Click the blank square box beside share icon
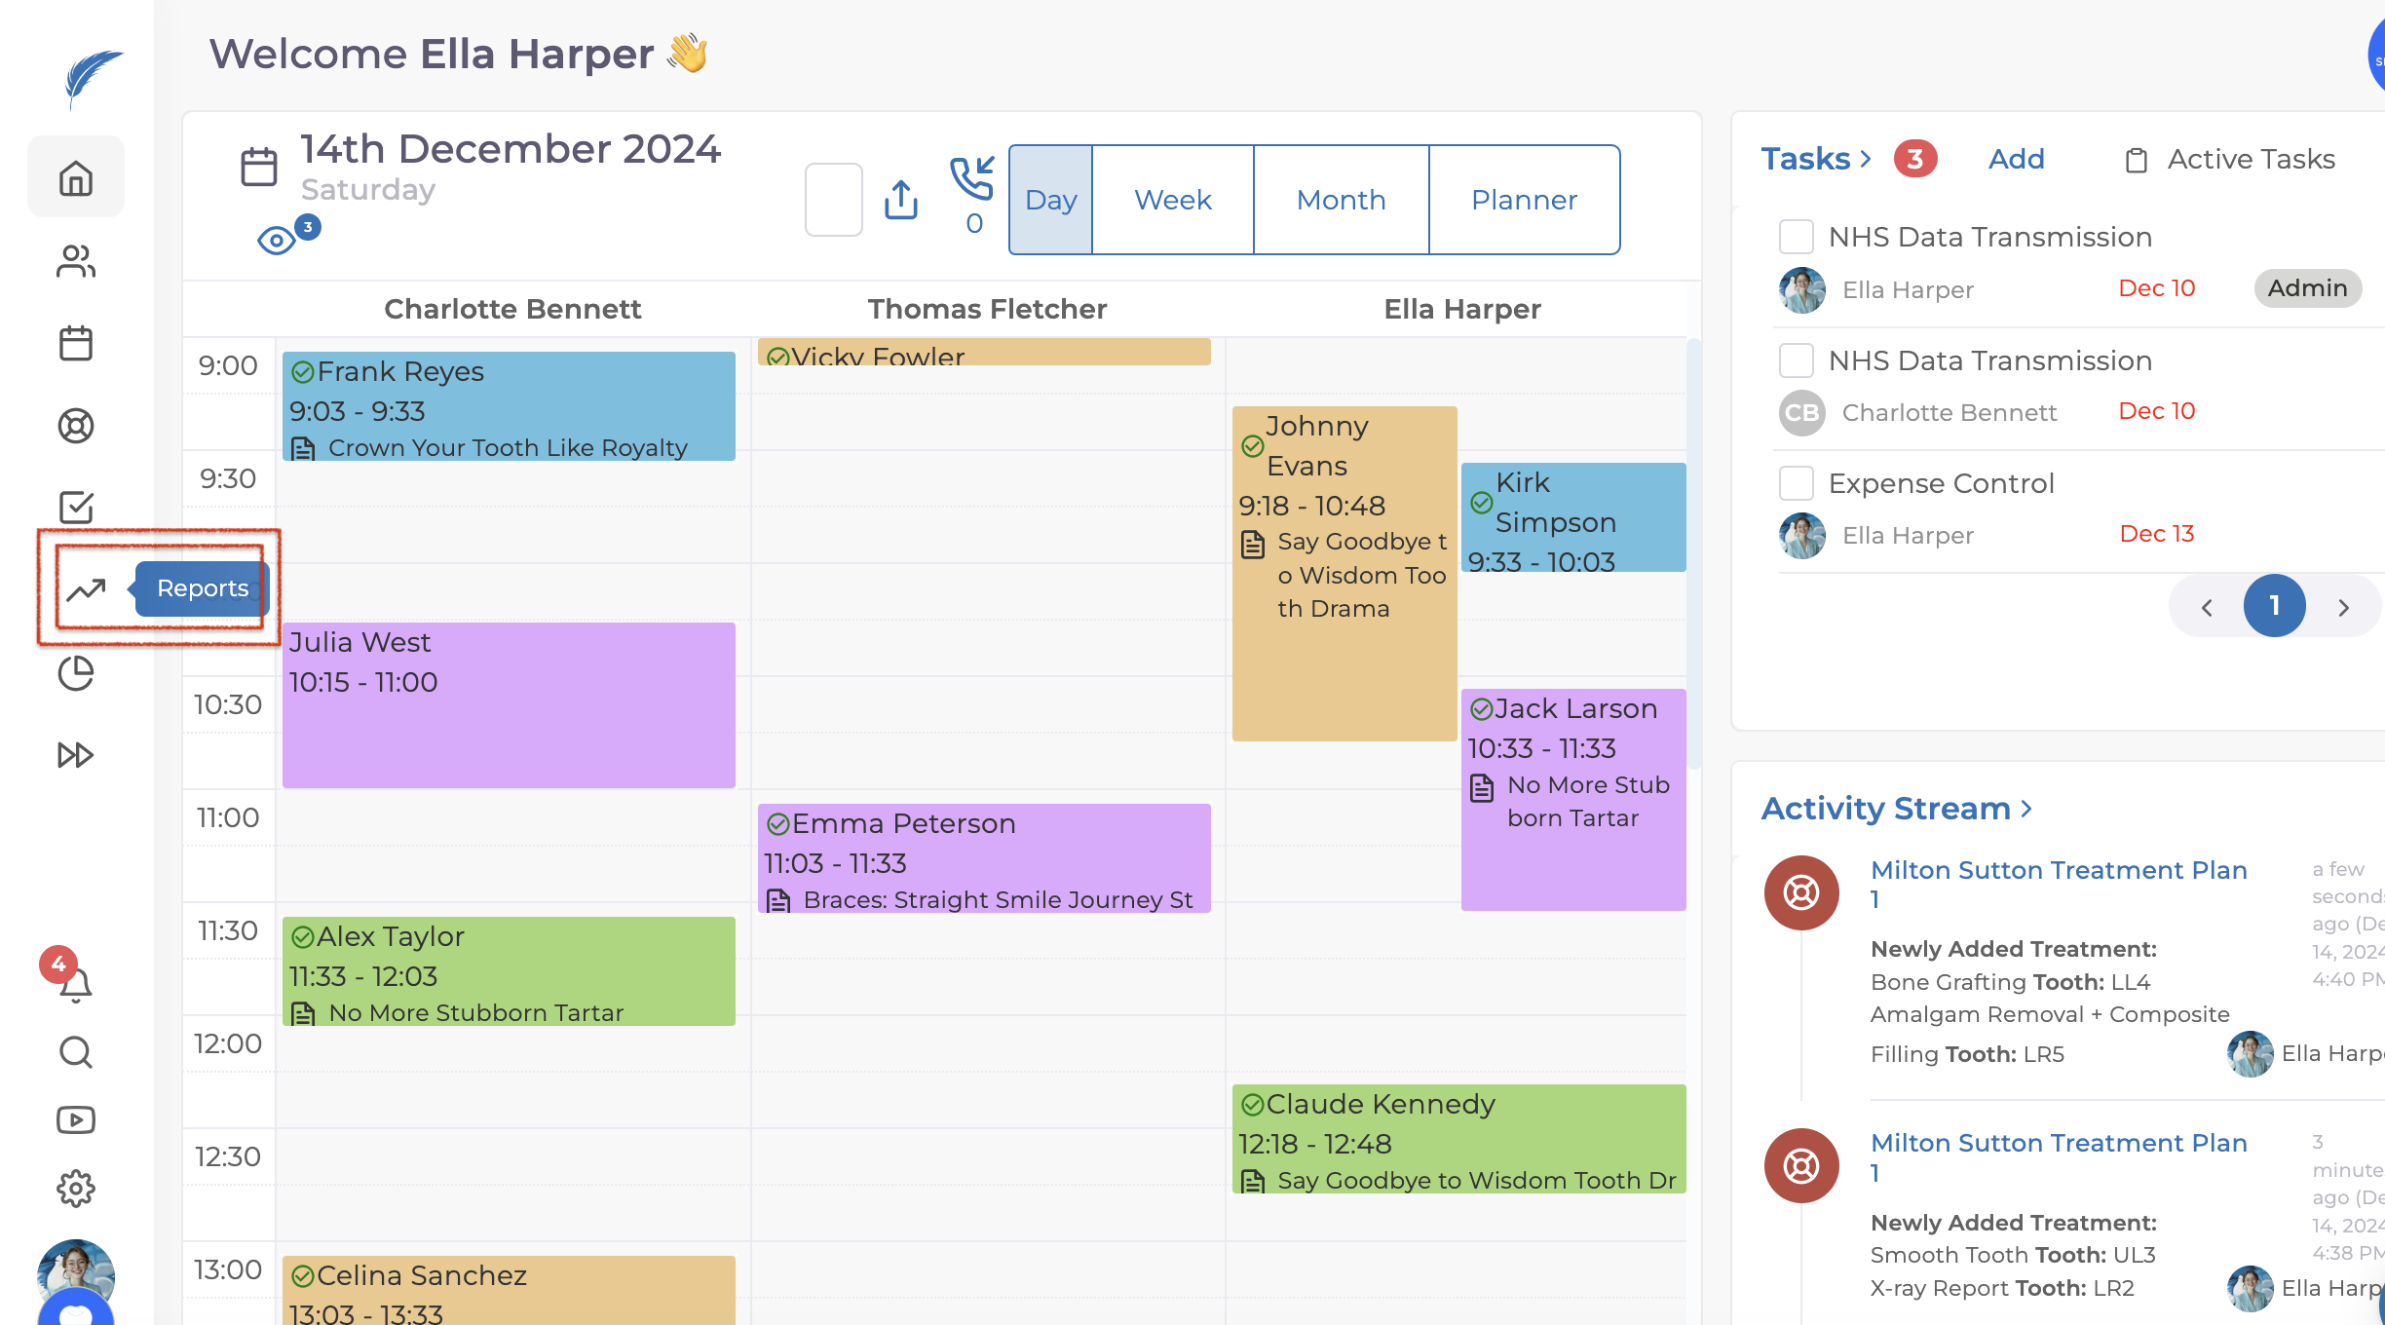The width and height of the screenshot is (2385, 1325). 833,200
